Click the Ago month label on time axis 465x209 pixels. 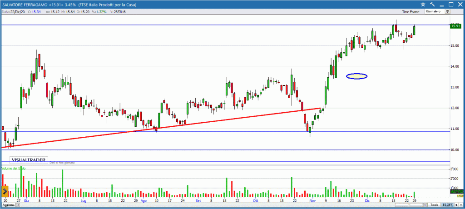pyautogui.click(x=143, y=201)
